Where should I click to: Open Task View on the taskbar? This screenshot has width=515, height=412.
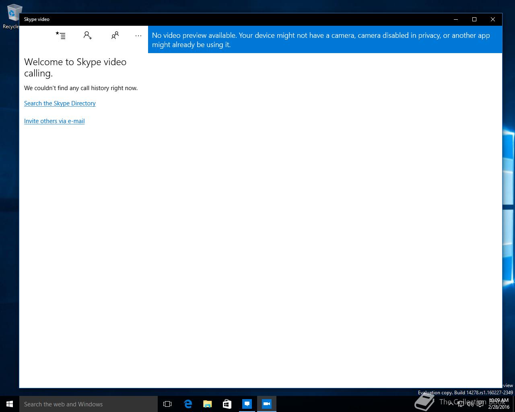[x=167, y=404]
